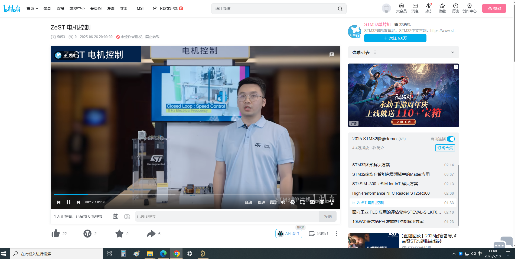Mute the video with the volume icon
The height and width of the screenshot is (259, 515).
point(283,202)
